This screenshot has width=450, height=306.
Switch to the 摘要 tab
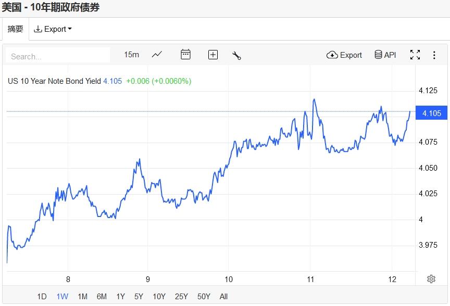15,29
